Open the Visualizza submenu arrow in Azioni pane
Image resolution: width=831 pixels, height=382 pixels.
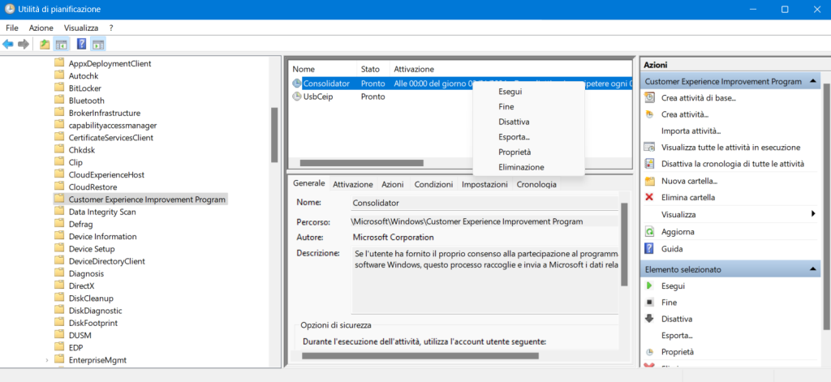click(x=813, y=214)
